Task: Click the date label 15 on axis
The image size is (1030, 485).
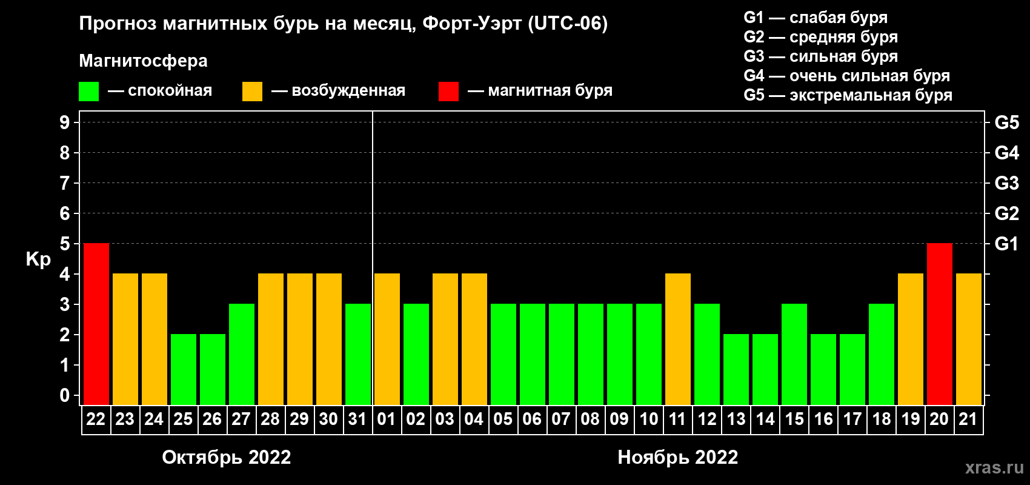Action: click(x=794, y=420)
